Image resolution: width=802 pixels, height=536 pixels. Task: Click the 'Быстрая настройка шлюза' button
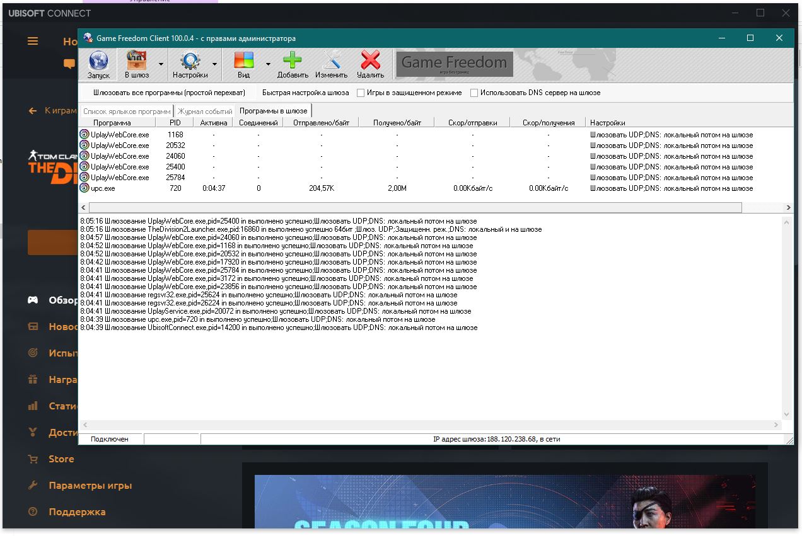306,93
